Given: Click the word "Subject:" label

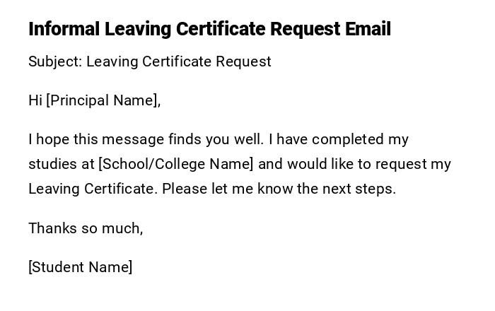Looking at the screenshot, I should click(55, 61).
